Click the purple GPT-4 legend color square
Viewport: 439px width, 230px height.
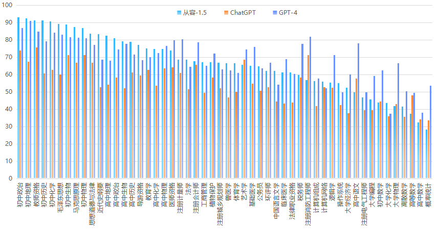click(x=275, y=12)
